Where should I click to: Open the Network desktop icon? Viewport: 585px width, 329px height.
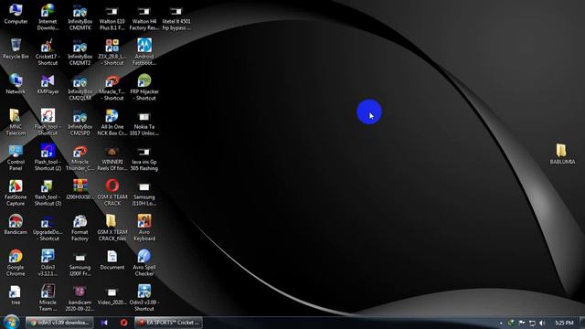coord(16,84)
